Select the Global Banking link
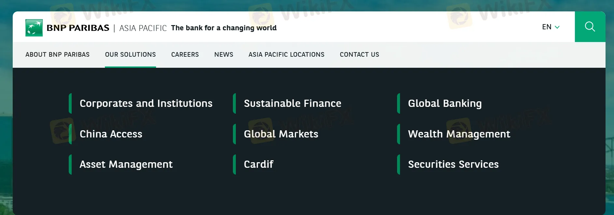The image size is (614, 215). coord(445,103)
